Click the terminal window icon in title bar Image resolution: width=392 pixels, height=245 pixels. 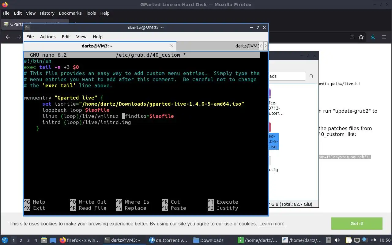click(x=27, y=27)
